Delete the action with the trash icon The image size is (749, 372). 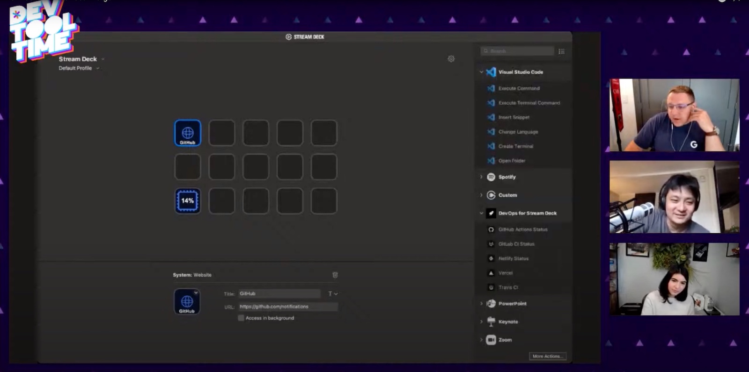coord(335,275)
